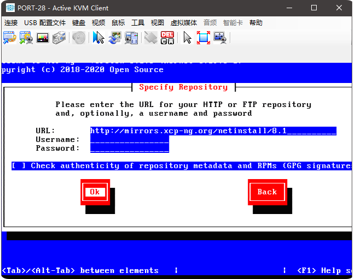Click the Scaling video icon
Image resolution: width=355 pixels, height=279 pixels.
(x=220, y=38)
